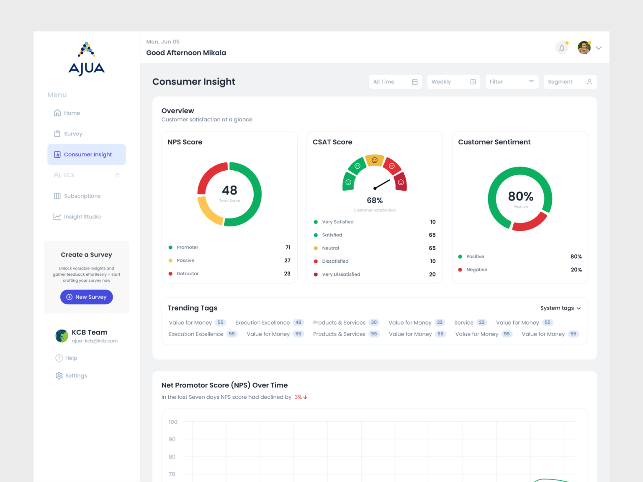Open the Filter options control
The height and width of the screenshot is (482, 643).
512,82
